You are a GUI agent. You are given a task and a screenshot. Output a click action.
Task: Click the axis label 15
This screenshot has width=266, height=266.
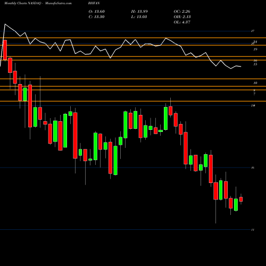coord(255,64)
